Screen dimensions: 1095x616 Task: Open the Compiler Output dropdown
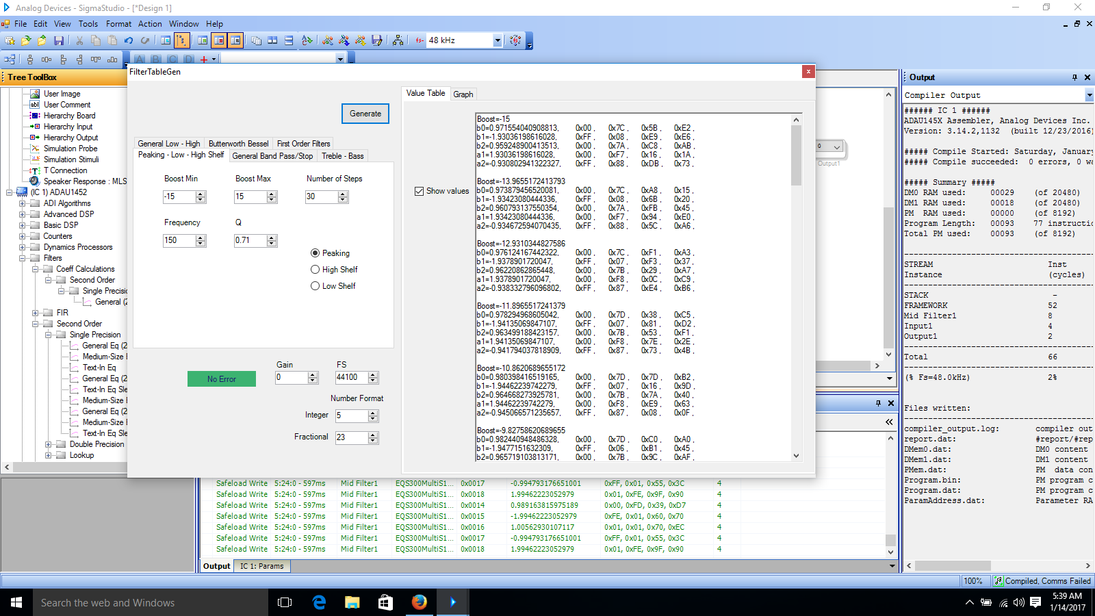1089,95
